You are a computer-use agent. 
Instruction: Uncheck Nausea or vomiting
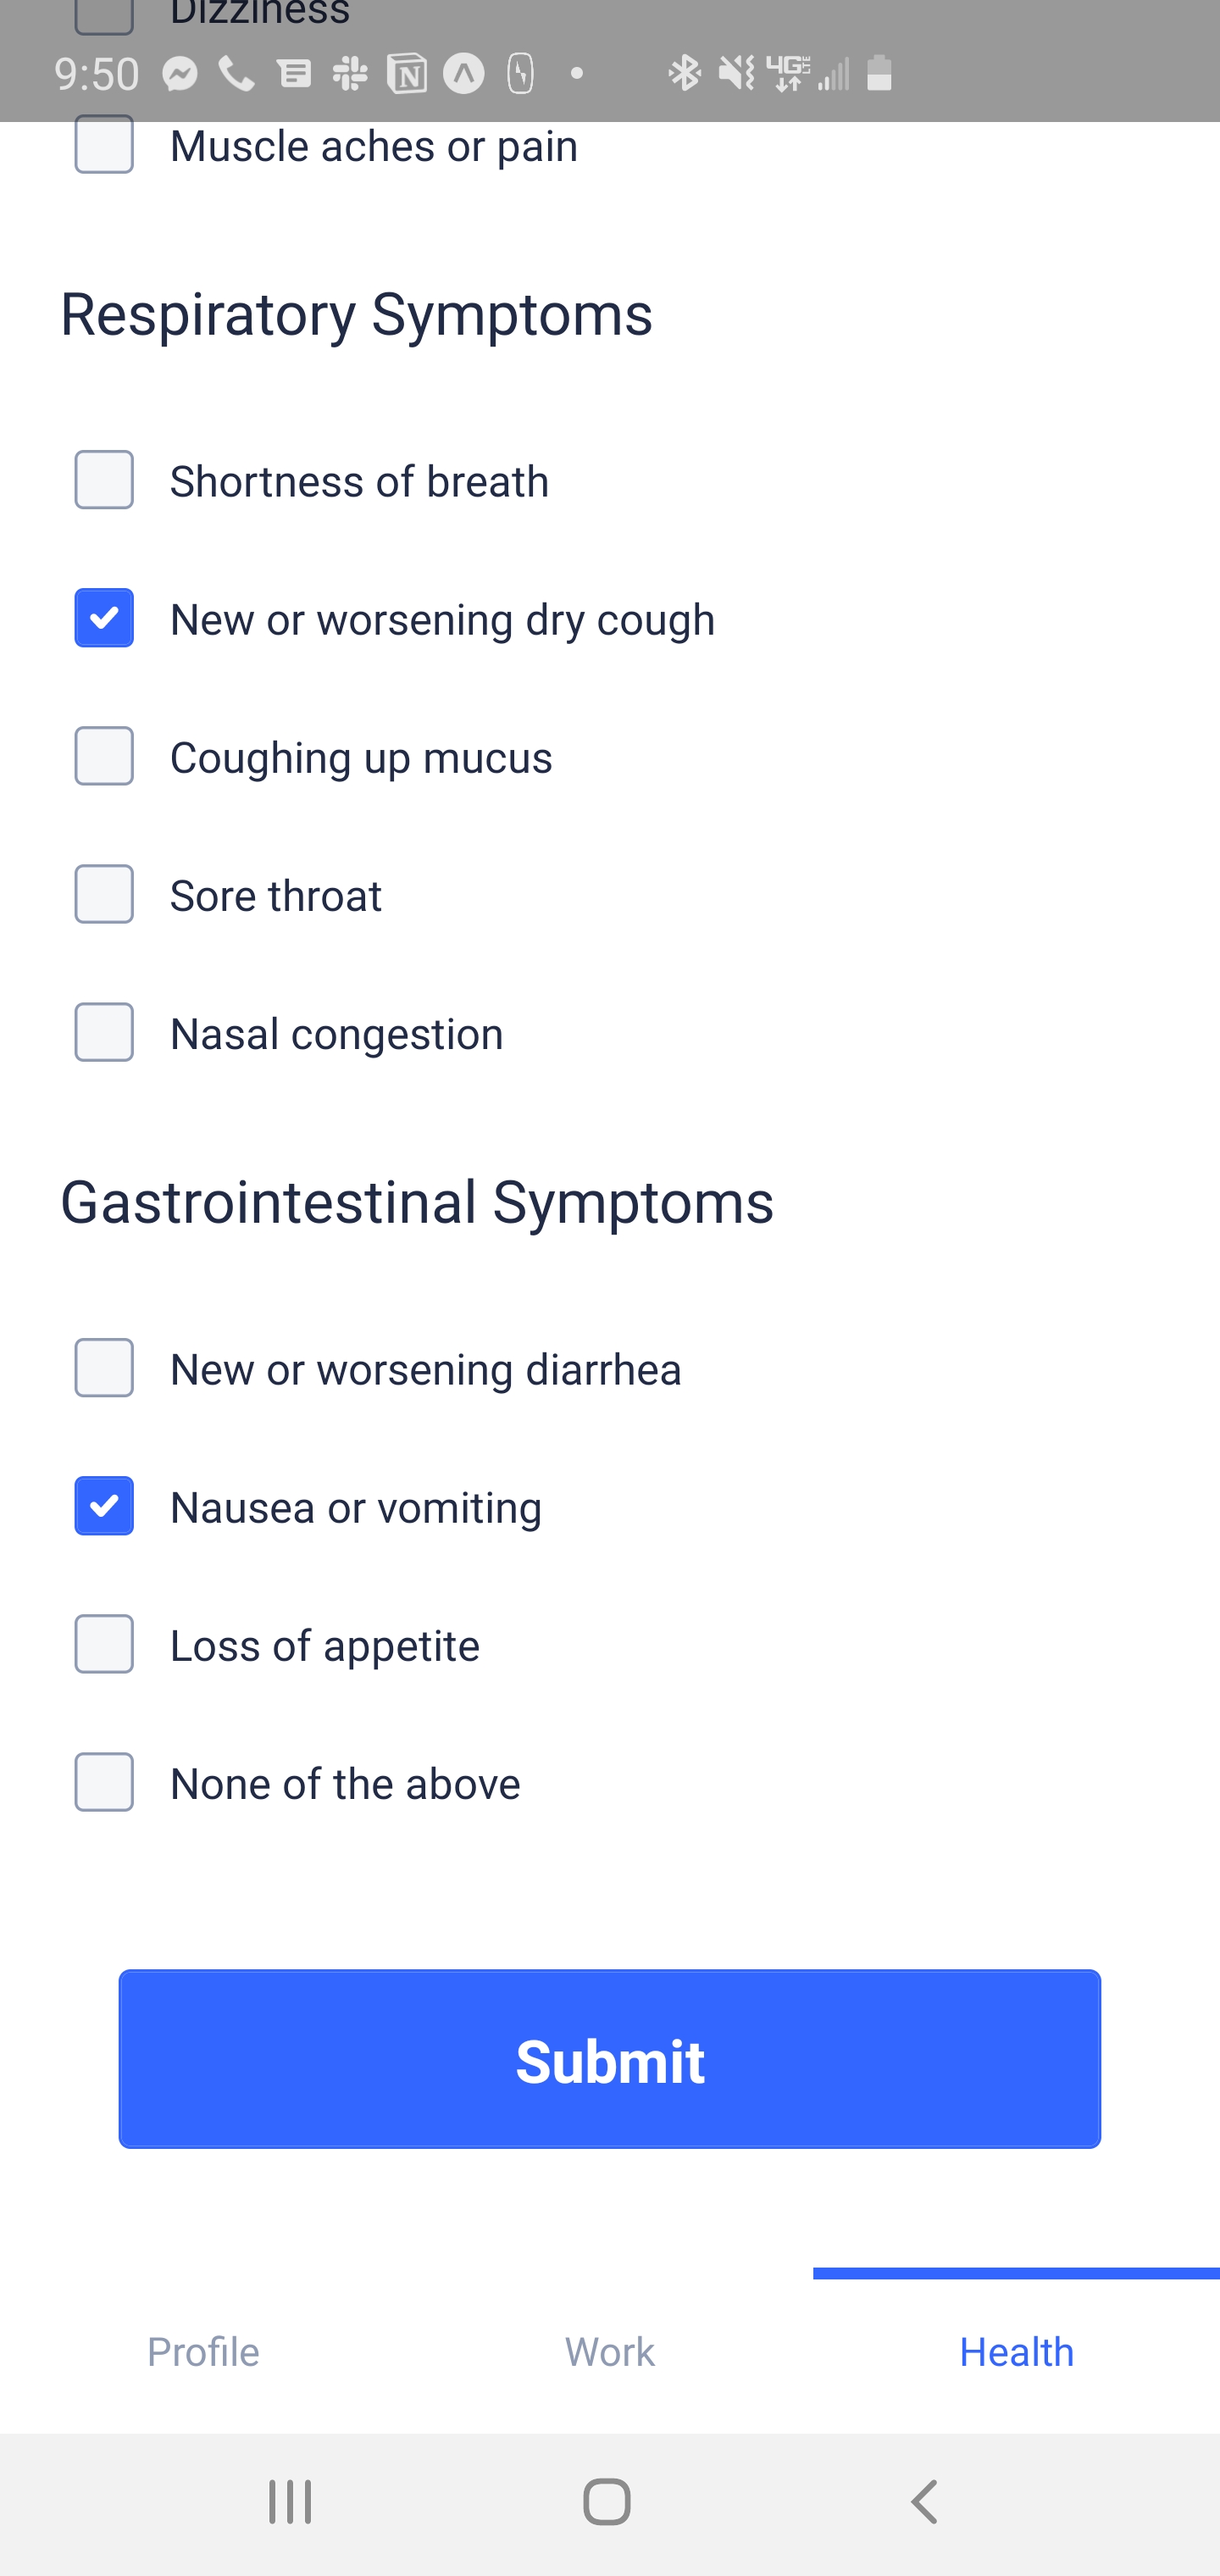(104, 1506)
